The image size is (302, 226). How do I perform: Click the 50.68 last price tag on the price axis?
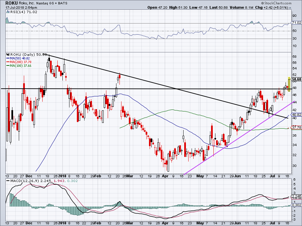pos(297,79)
